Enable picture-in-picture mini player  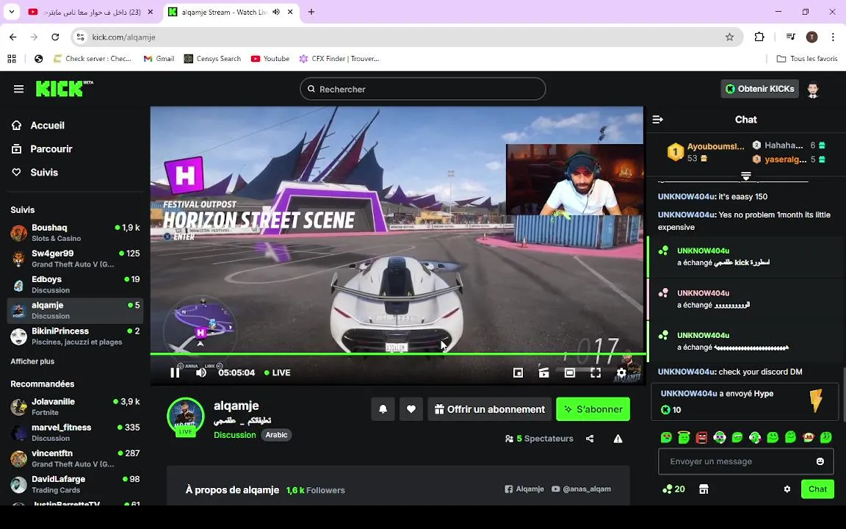point(518,373)
